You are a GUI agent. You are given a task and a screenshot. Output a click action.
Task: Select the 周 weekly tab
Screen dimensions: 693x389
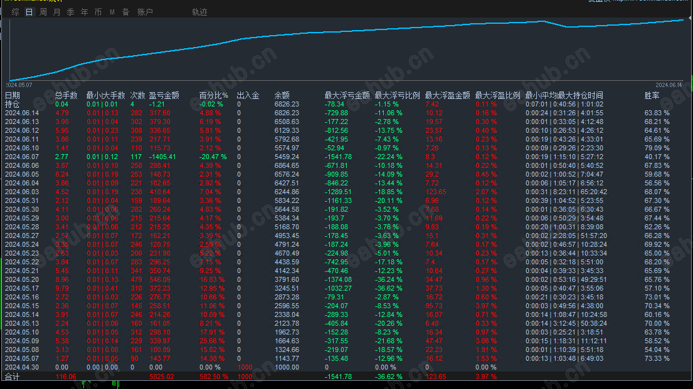[43, 13]
